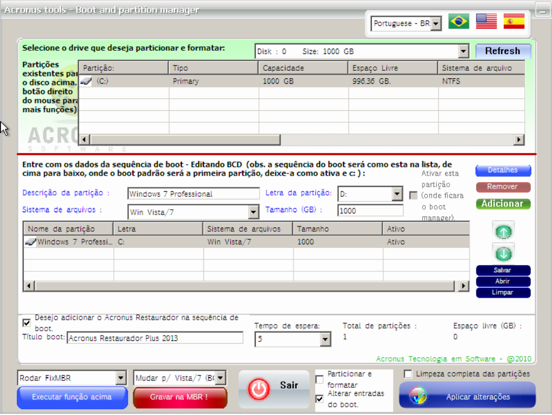The image size is (552, 415).
Task: Click left arrow of boot list scrollbar
Action: pos(29,286)
